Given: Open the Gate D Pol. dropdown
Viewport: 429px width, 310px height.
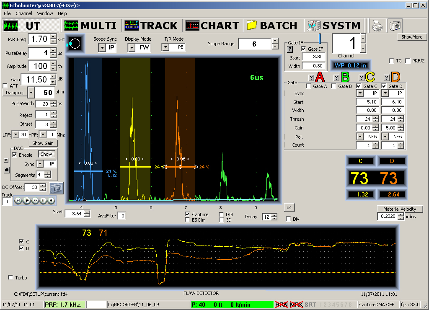Looking at the screenshot, I should [x=385, y=137].
